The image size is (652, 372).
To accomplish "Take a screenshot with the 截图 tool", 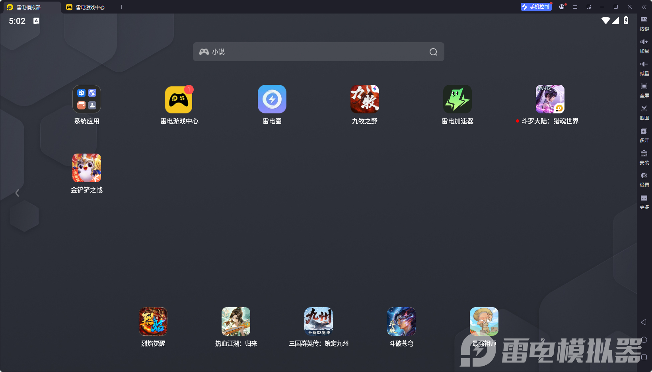I will 644,113.
